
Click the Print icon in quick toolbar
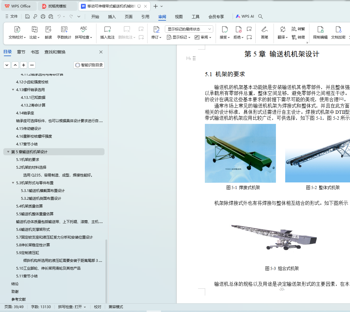pos(43,16)
